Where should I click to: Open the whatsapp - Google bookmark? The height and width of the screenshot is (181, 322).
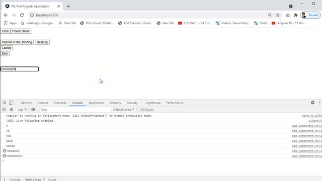[x=38, y=23]
